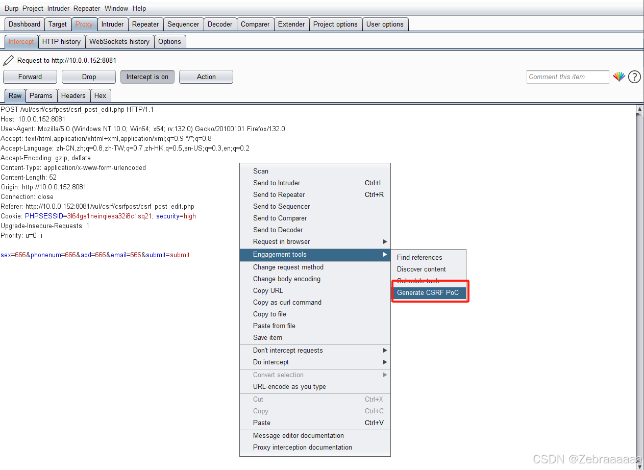Choose Send to Intruder
This screenshot has width=644, height=470.
315,183
